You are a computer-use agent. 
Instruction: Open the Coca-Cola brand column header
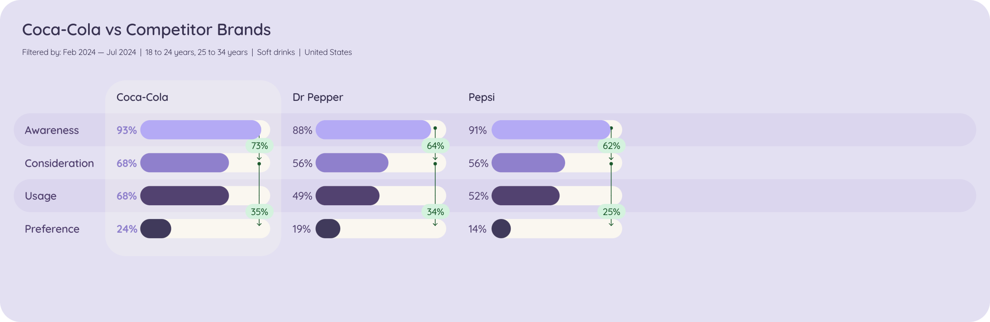(x=142, y=97)
